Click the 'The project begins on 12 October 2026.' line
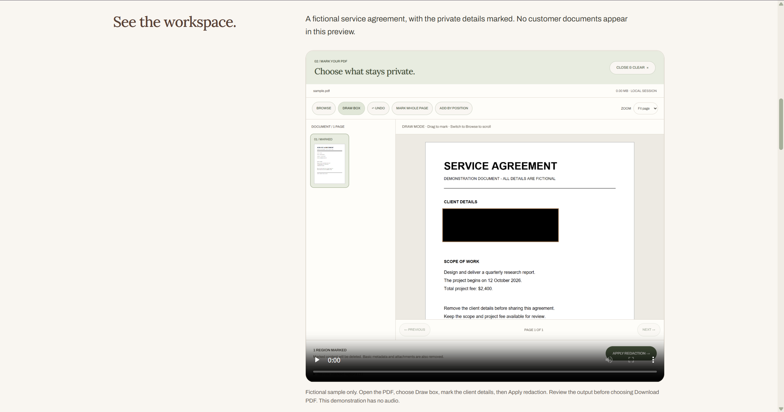Viewport: 784px width, 412px height. [x=483, y=280]
